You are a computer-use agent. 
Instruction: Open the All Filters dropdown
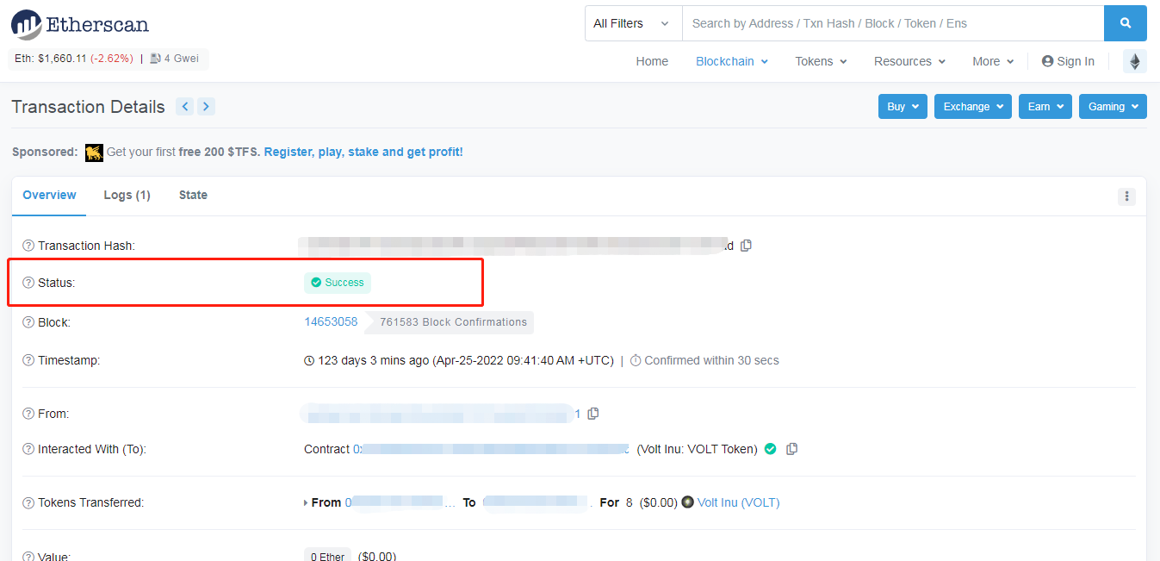631,23
